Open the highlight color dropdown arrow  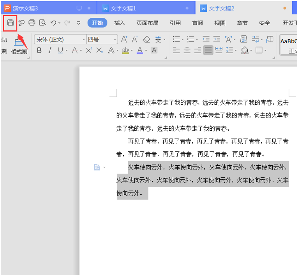coord(132,51)
